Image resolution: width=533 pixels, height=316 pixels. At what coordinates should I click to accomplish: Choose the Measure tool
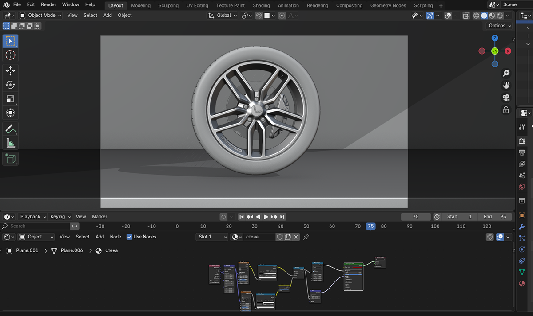pos(10,143)
